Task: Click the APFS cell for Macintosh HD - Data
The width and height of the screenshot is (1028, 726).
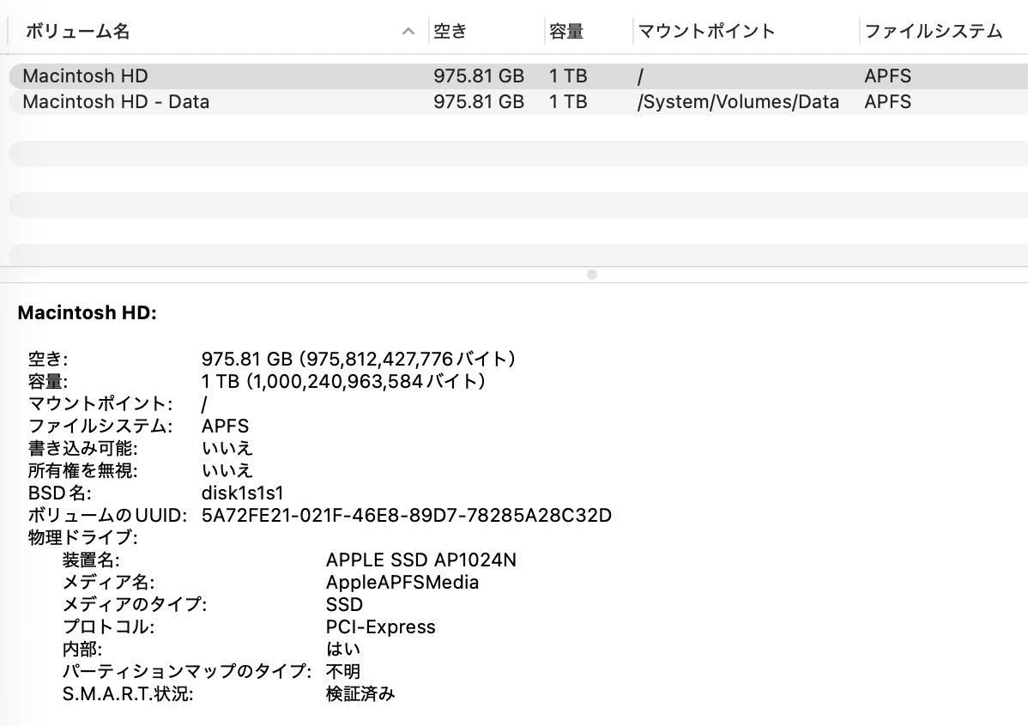Action: click(x=887, y=101)
